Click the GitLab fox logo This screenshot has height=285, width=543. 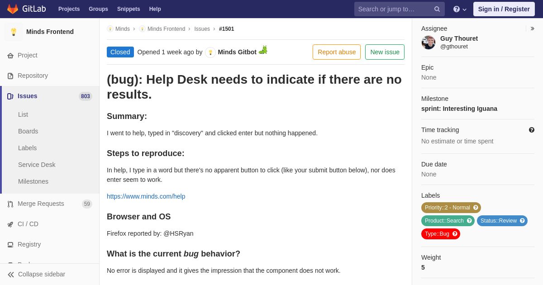[13, 9]
